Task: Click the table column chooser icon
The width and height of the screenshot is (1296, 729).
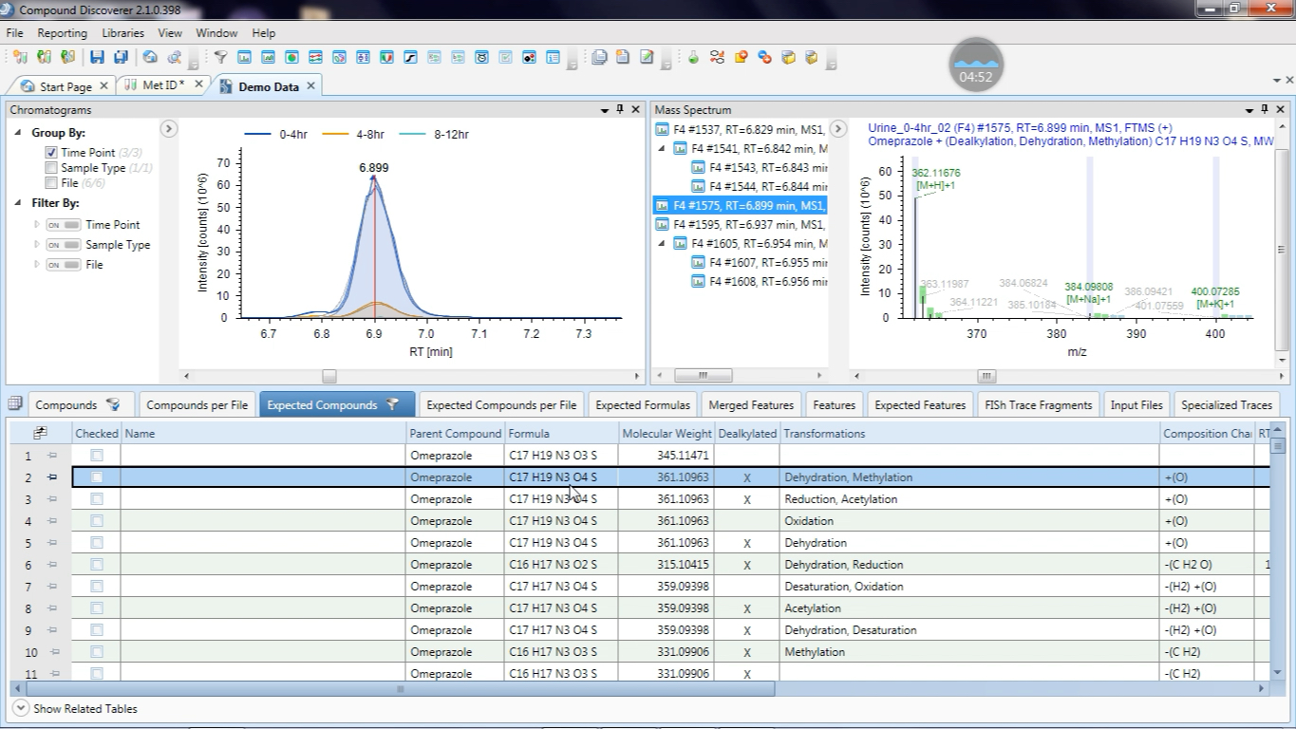Action: 40,434
